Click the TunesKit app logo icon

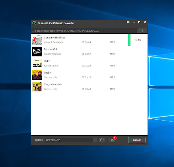coord(34,23)
